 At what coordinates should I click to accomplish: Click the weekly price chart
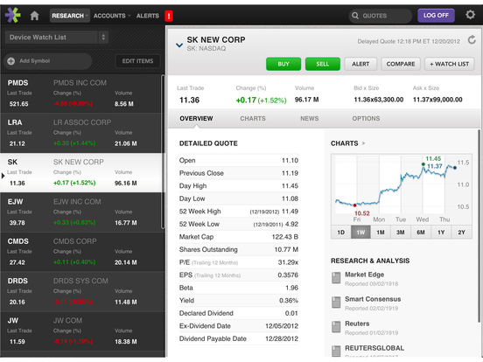coord(401,189)
